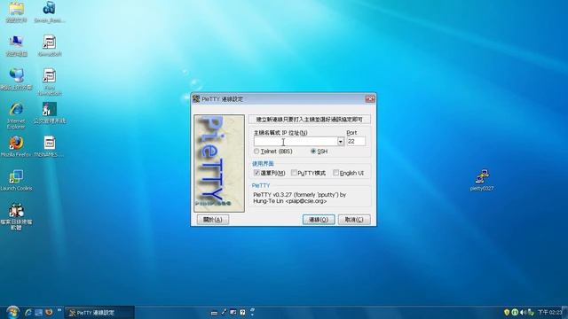This screenshot has width=568, height=319.
Task: Select the Telnet (BBS) radio button
Action: [256, 152]
